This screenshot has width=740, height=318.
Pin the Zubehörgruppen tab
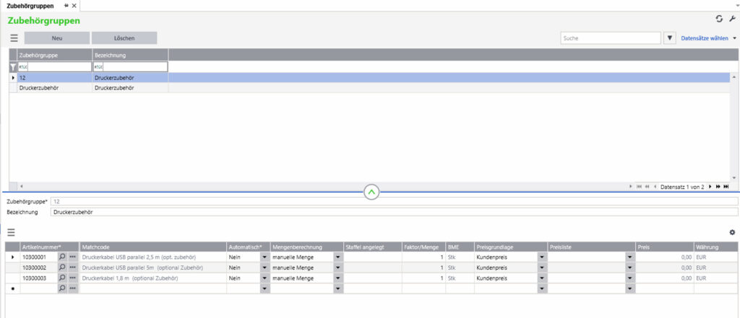(x=66, y=6)
